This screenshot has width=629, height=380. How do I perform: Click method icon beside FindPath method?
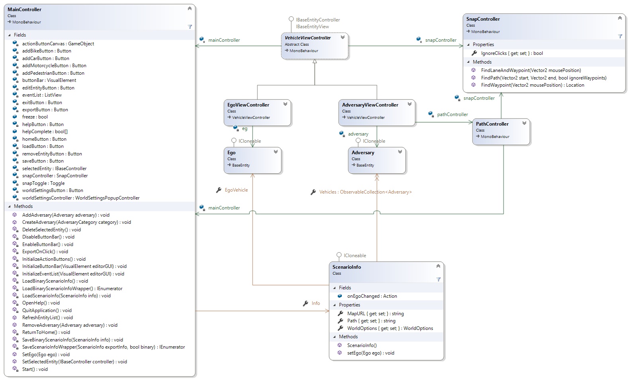(x=474, y=78)
